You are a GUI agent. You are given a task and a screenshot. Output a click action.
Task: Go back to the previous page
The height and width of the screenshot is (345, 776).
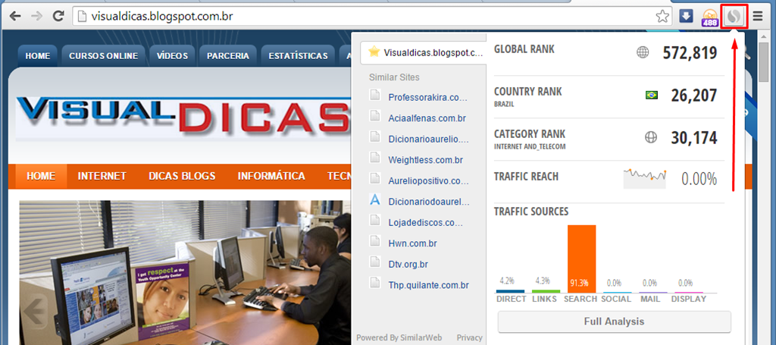click(x=15, y=17)
